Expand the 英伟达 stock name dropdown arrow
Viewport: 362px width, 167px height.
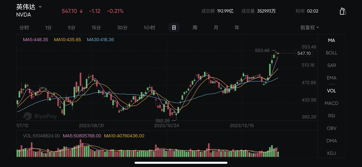coord(40,7)
